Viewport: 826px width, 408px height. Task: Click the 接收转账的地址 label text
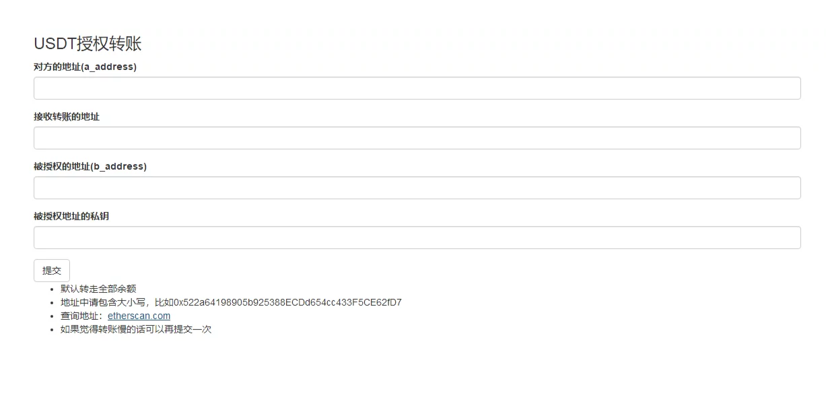(67, 116)
